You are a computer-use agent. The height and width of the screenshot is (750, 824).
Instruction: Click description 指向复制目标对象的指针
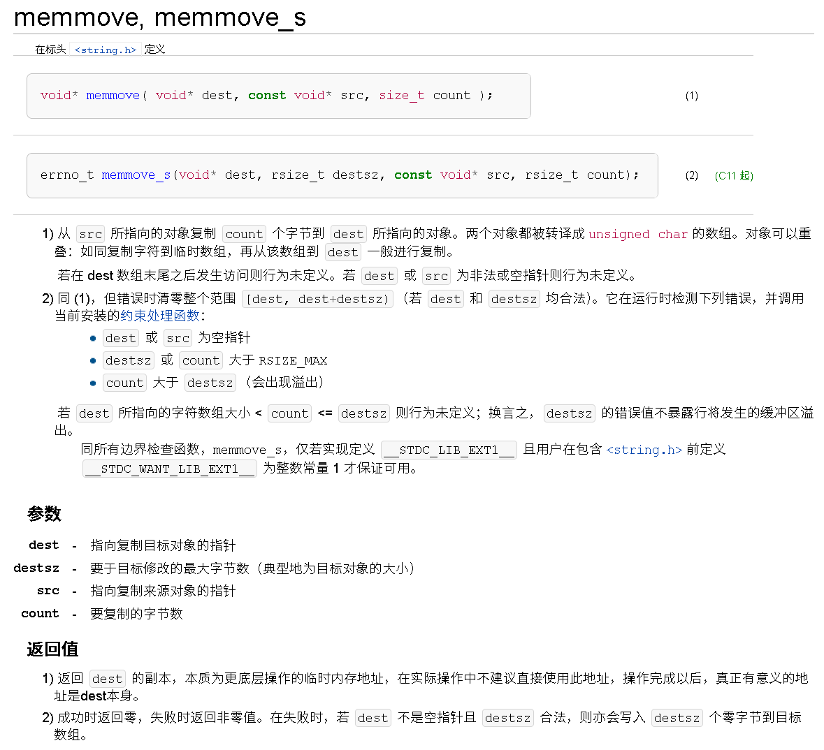tap(163, 545)
